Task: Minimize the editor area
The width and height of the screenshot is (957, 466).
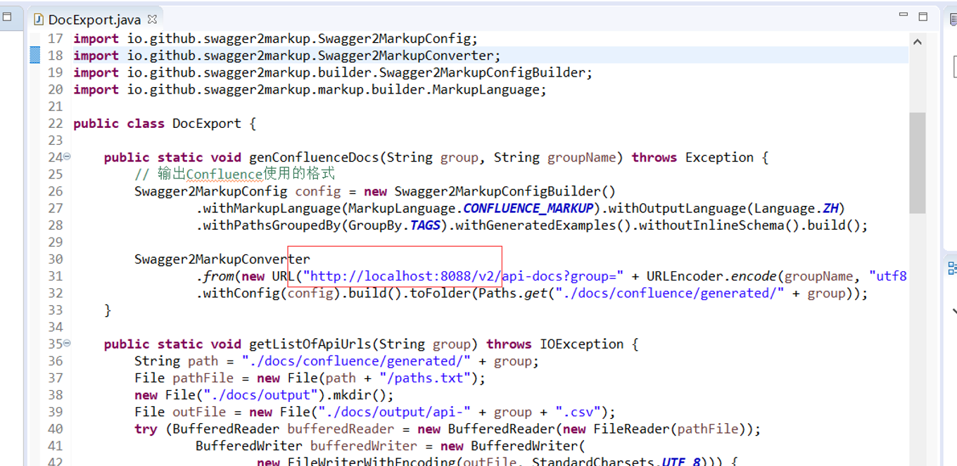Action: 903,15
